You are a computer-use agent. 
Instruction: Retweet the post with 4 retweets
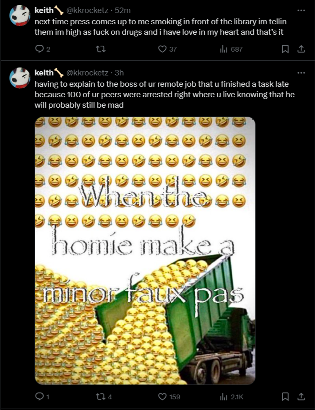tap(104, 397)
